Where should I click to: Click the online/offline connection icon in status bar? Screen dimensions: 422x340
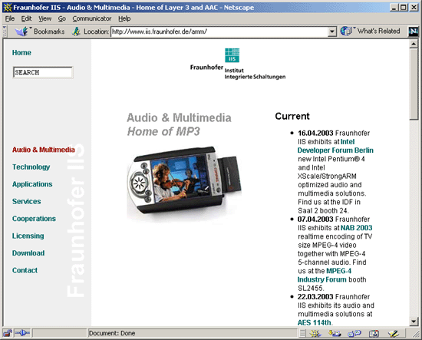[x=22, y=333]
